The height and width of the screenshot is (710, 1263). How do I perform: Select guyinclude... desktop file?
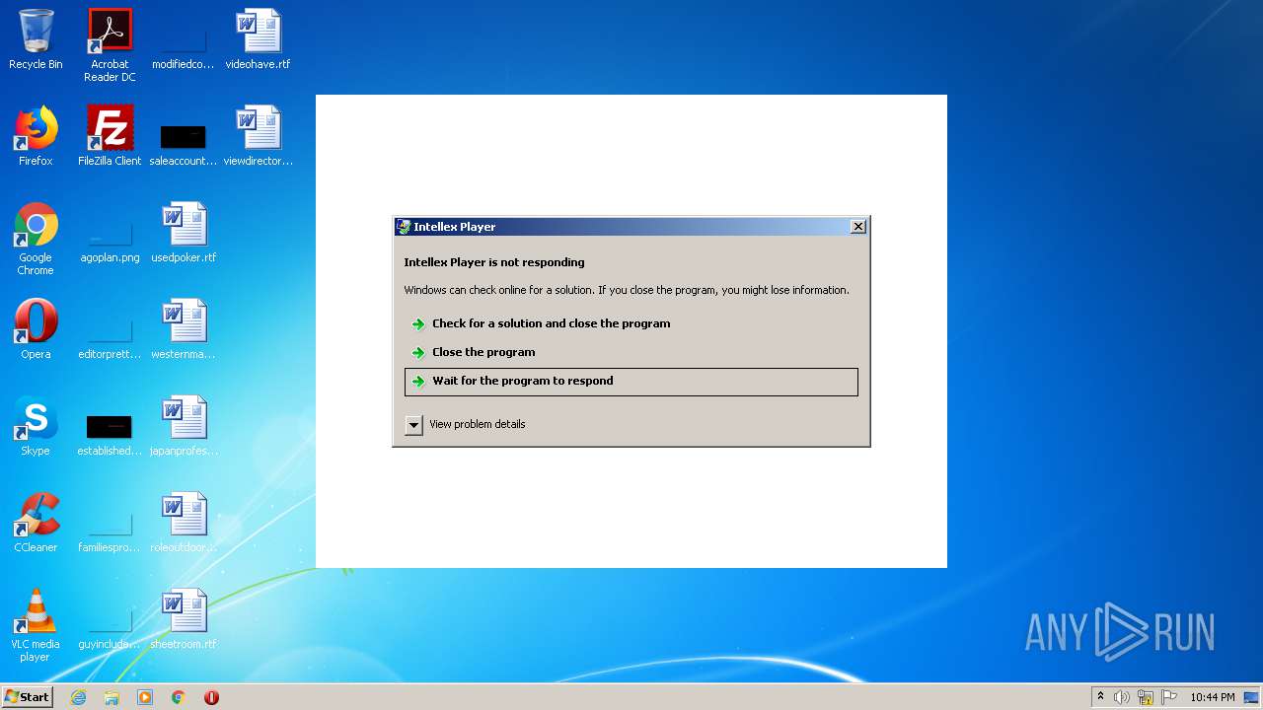pos(110,627)
